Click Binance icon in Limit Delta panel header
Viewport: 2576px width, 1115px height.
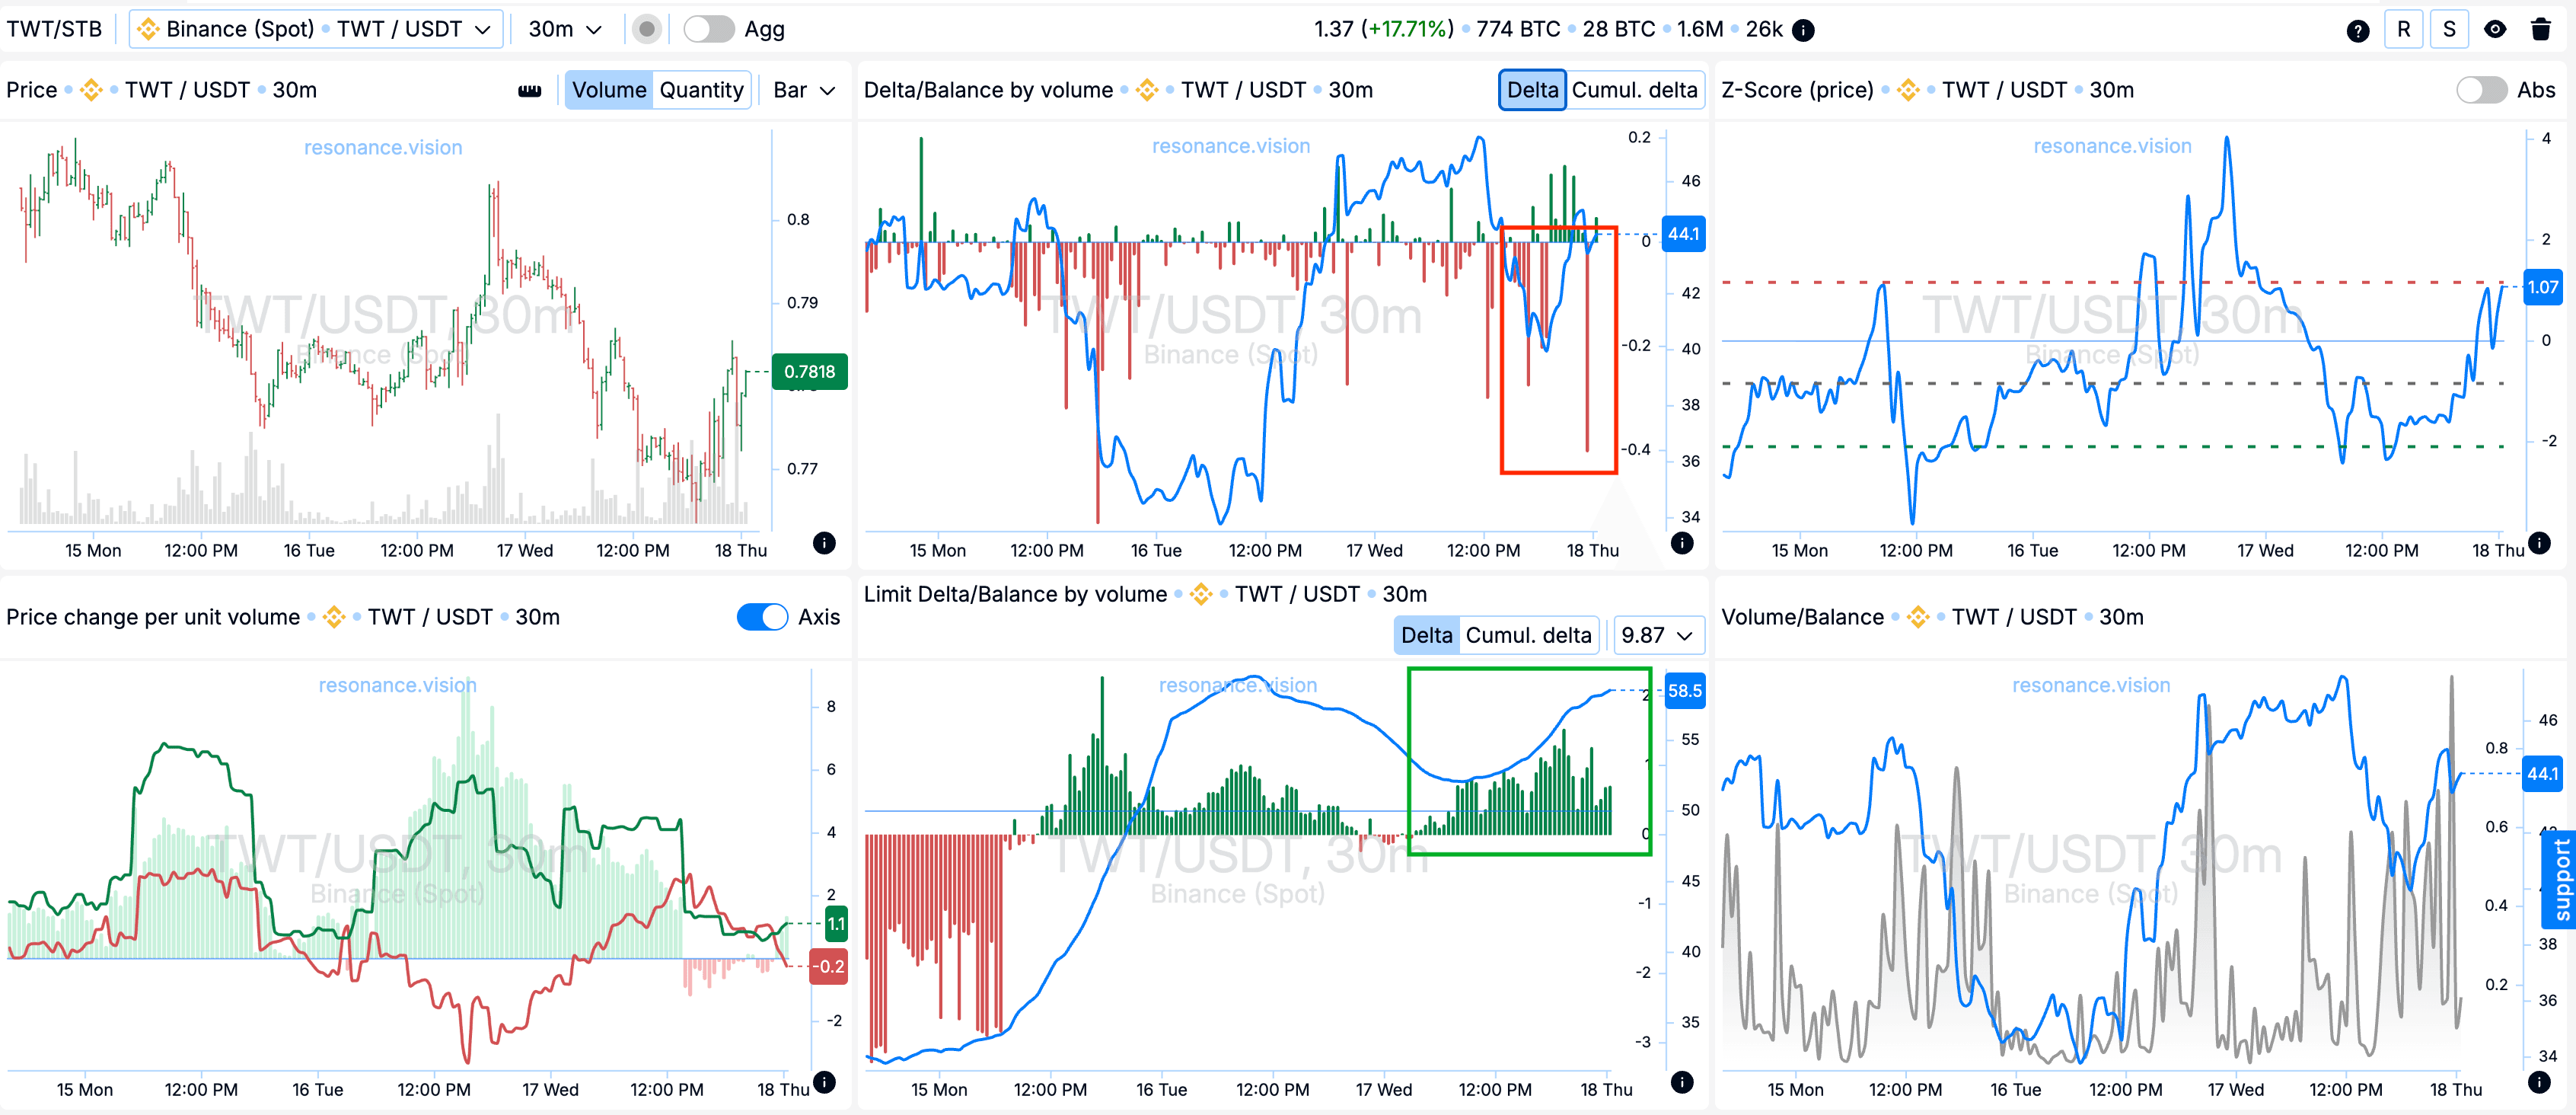click(x=1201, y=595)
